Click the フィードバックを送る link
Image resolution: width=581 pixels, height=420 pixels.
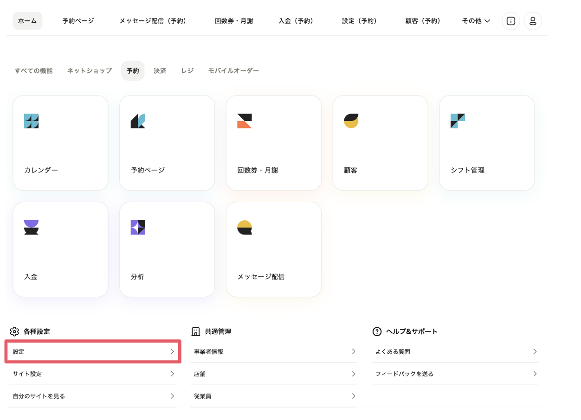[404, 374]
